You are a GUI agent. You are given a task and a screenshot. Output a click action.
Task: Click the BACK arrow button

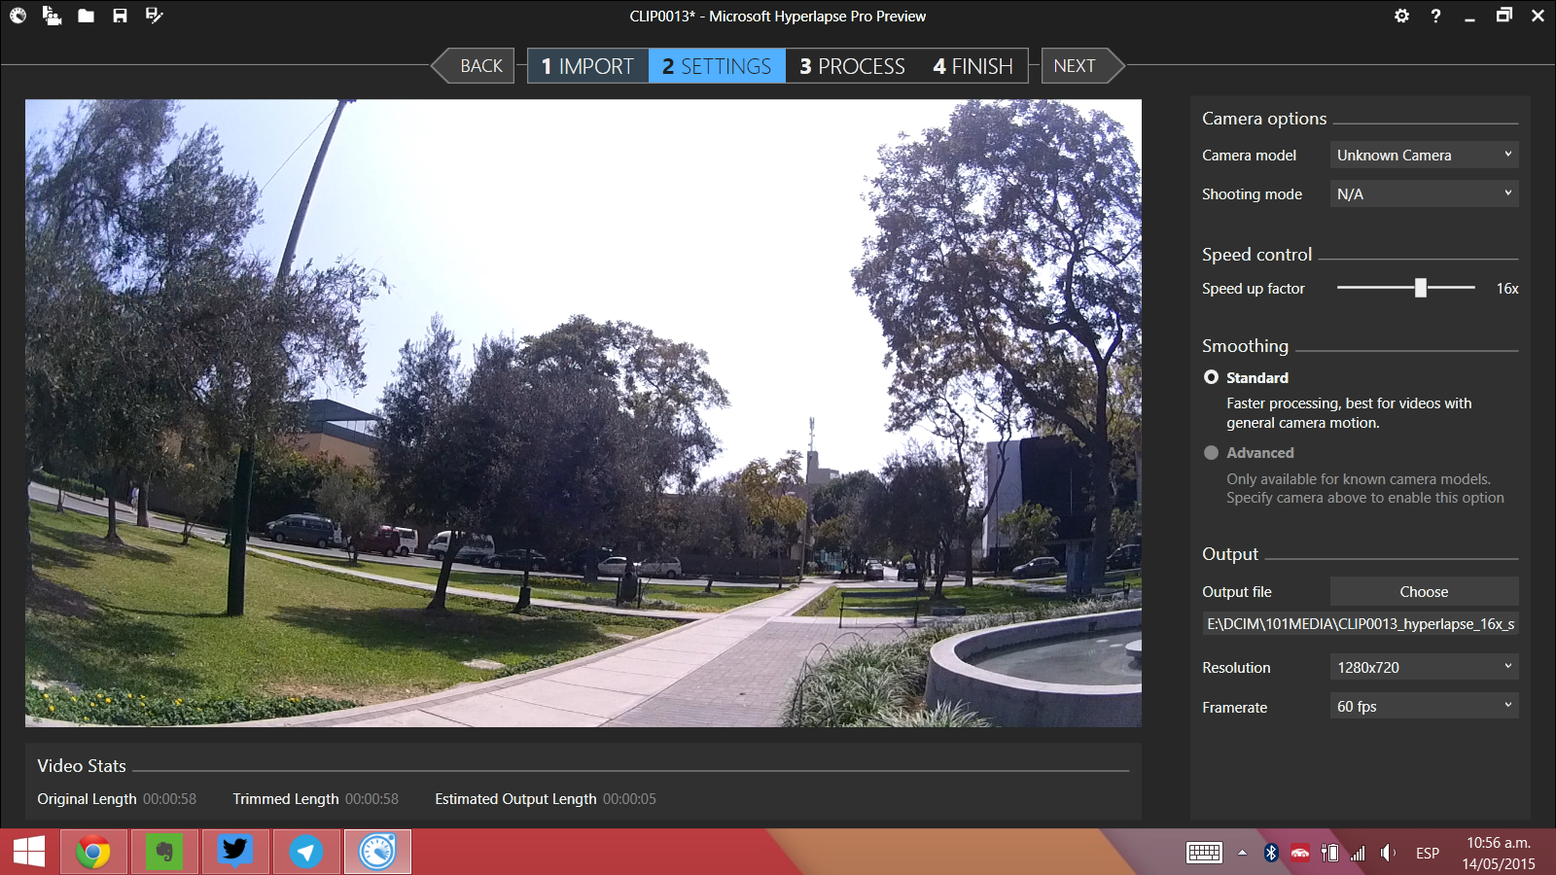click(x=474, y=66)
